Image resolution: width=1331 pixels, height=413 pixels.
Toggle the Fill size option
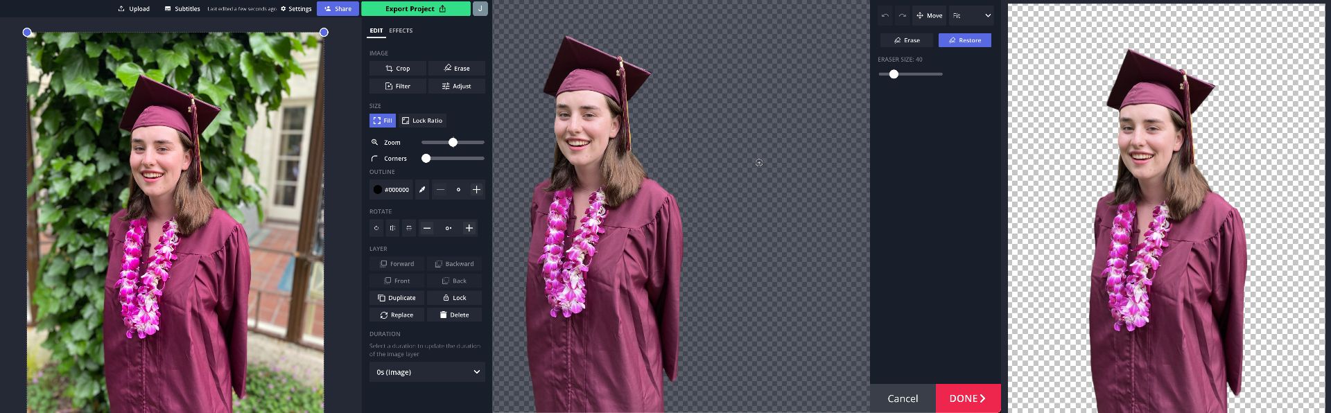(x=382, y=121)
